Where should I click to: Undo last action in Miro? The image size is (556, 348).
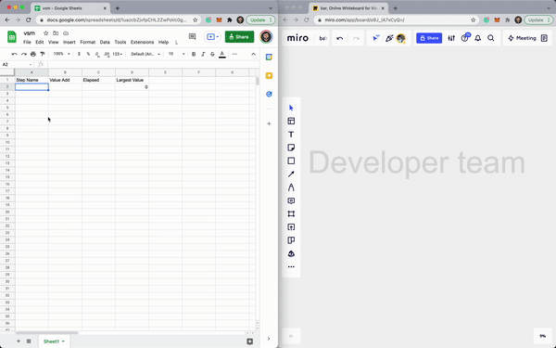click(340, 38)
